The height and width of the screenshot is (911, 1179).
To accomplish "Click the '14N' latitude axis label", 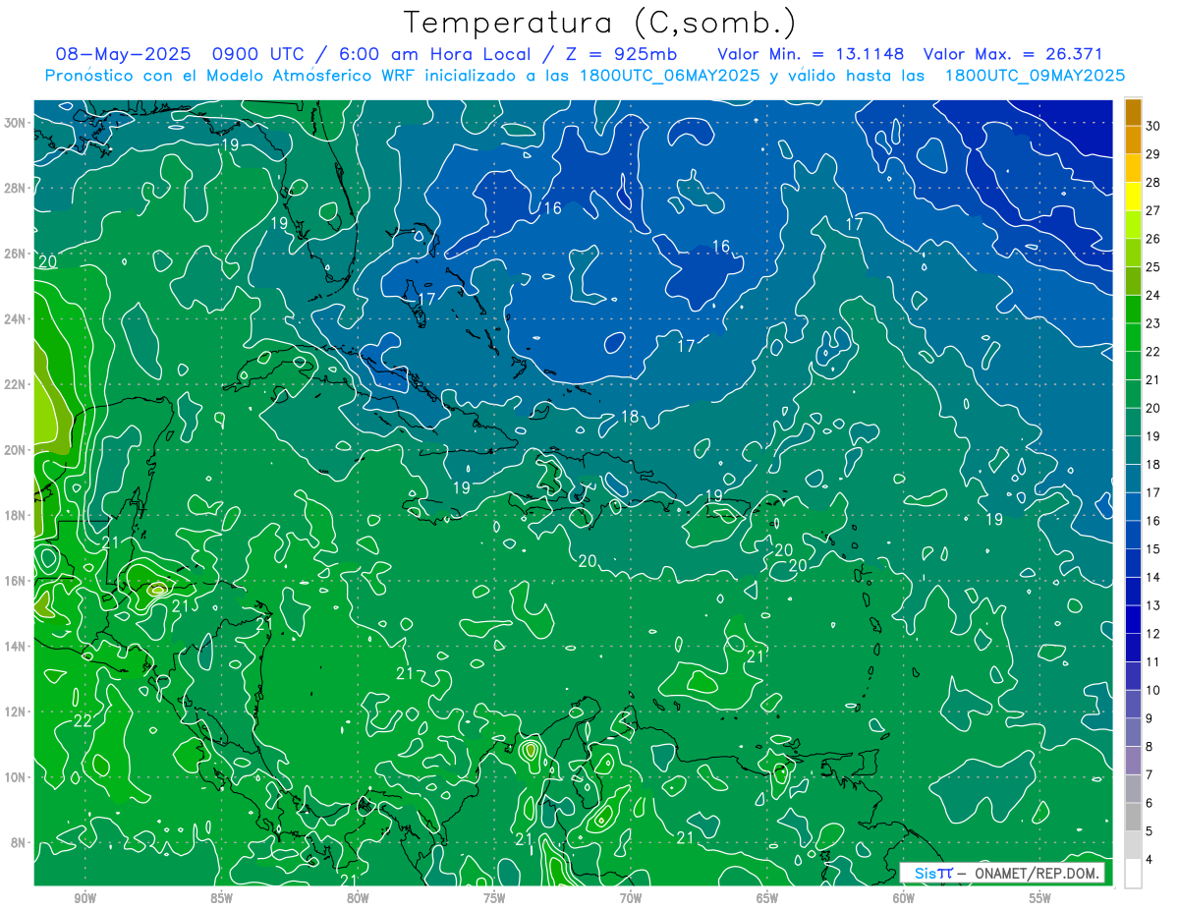I will [x=14, y=646].
